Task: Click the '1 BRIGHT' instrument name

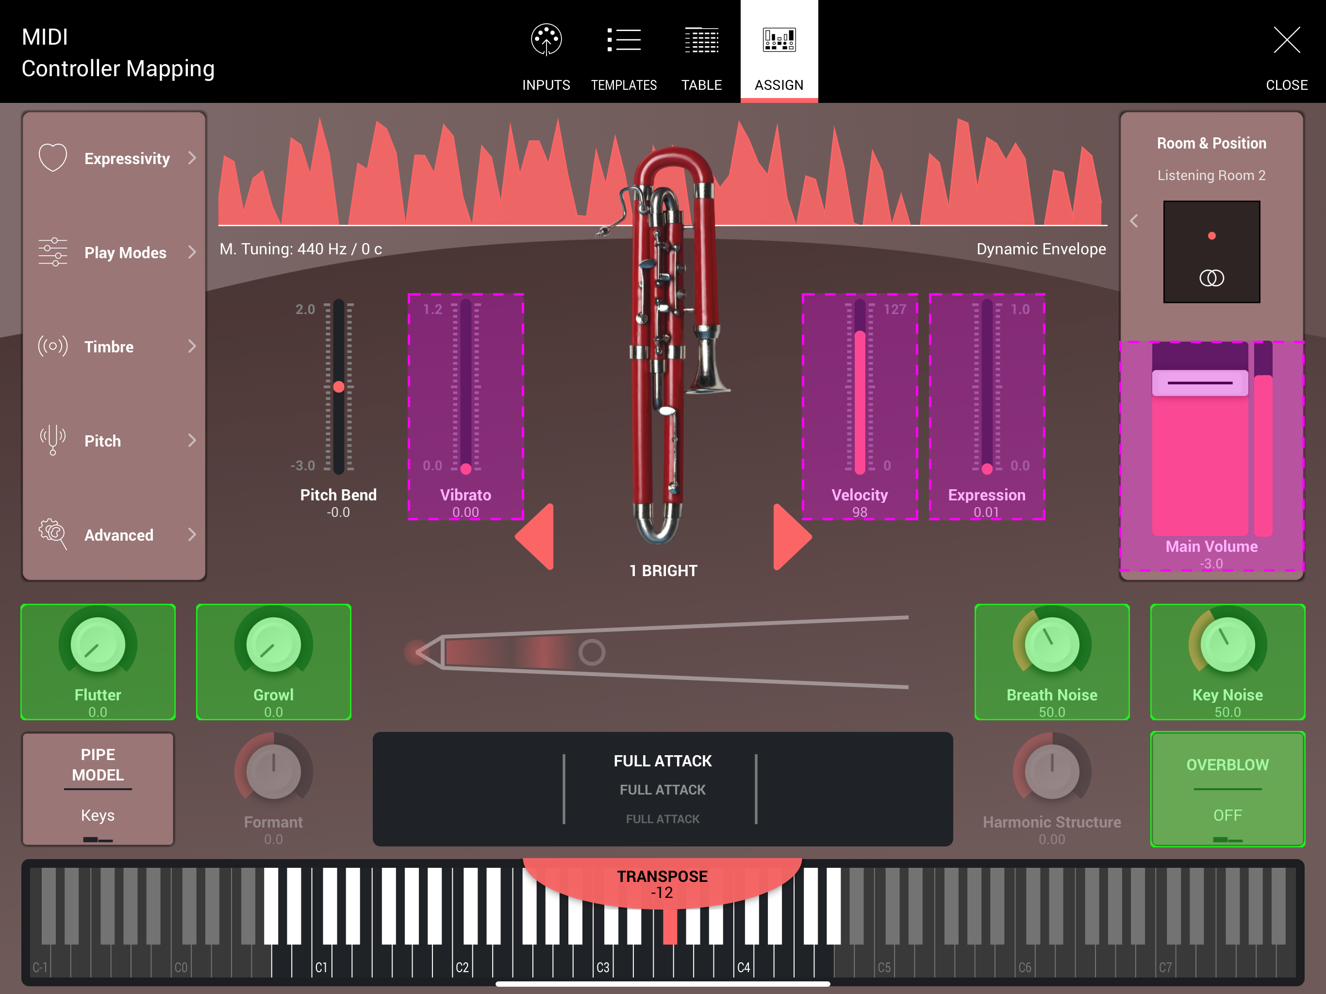Action: [x=663, y=570]
